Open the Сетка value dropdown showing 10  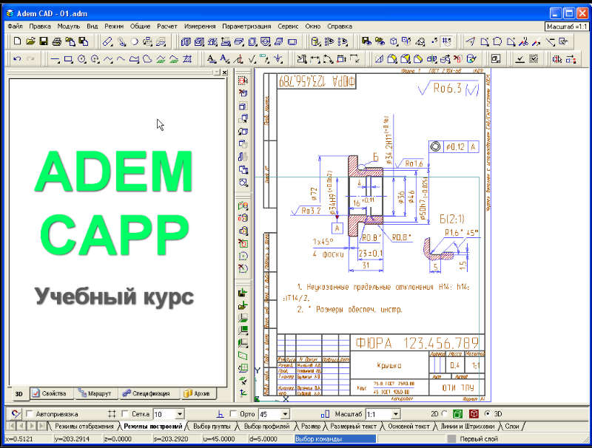pos(180,414)
